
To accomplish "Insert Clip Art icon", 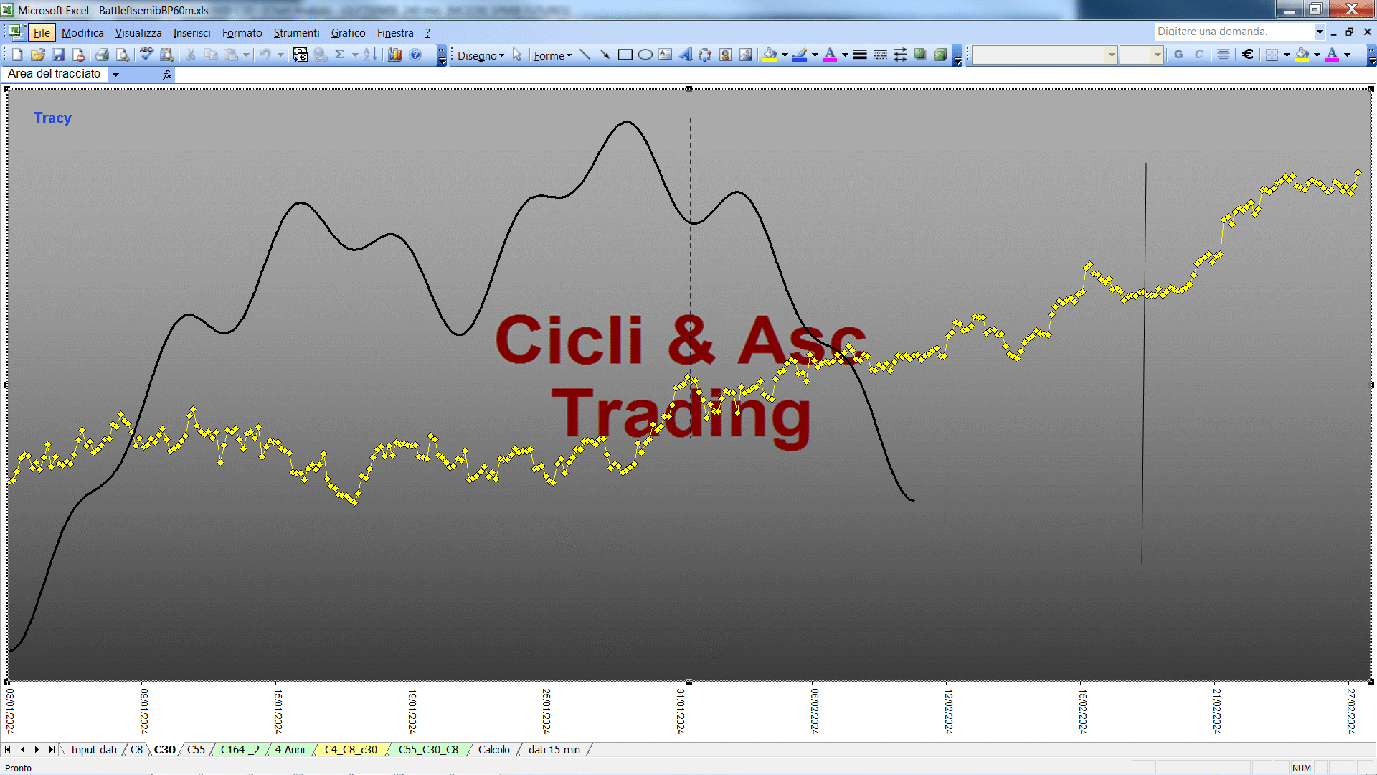I will pos(725,55).
